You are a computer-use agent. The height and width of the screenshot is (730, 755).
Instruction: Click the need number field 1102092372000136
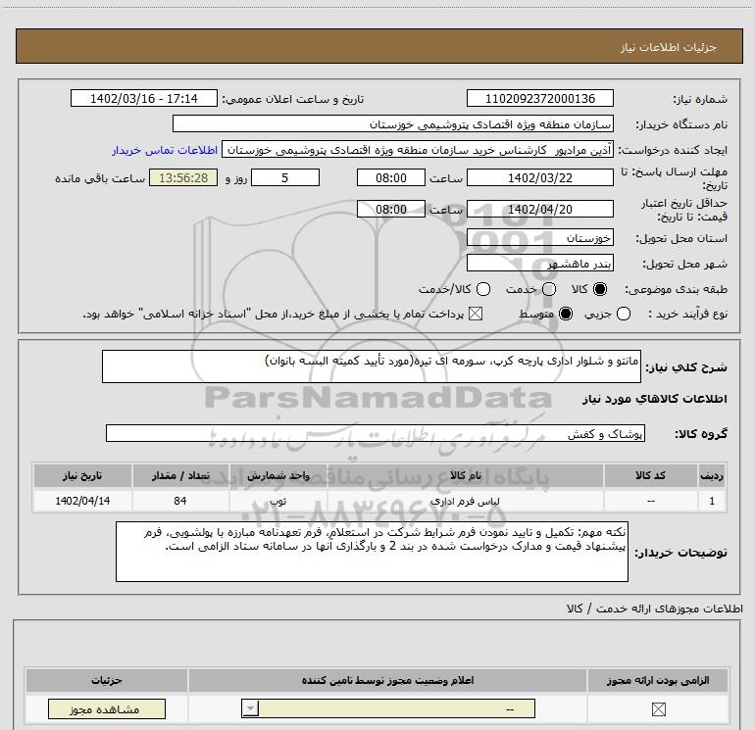(x=539, y=99)
